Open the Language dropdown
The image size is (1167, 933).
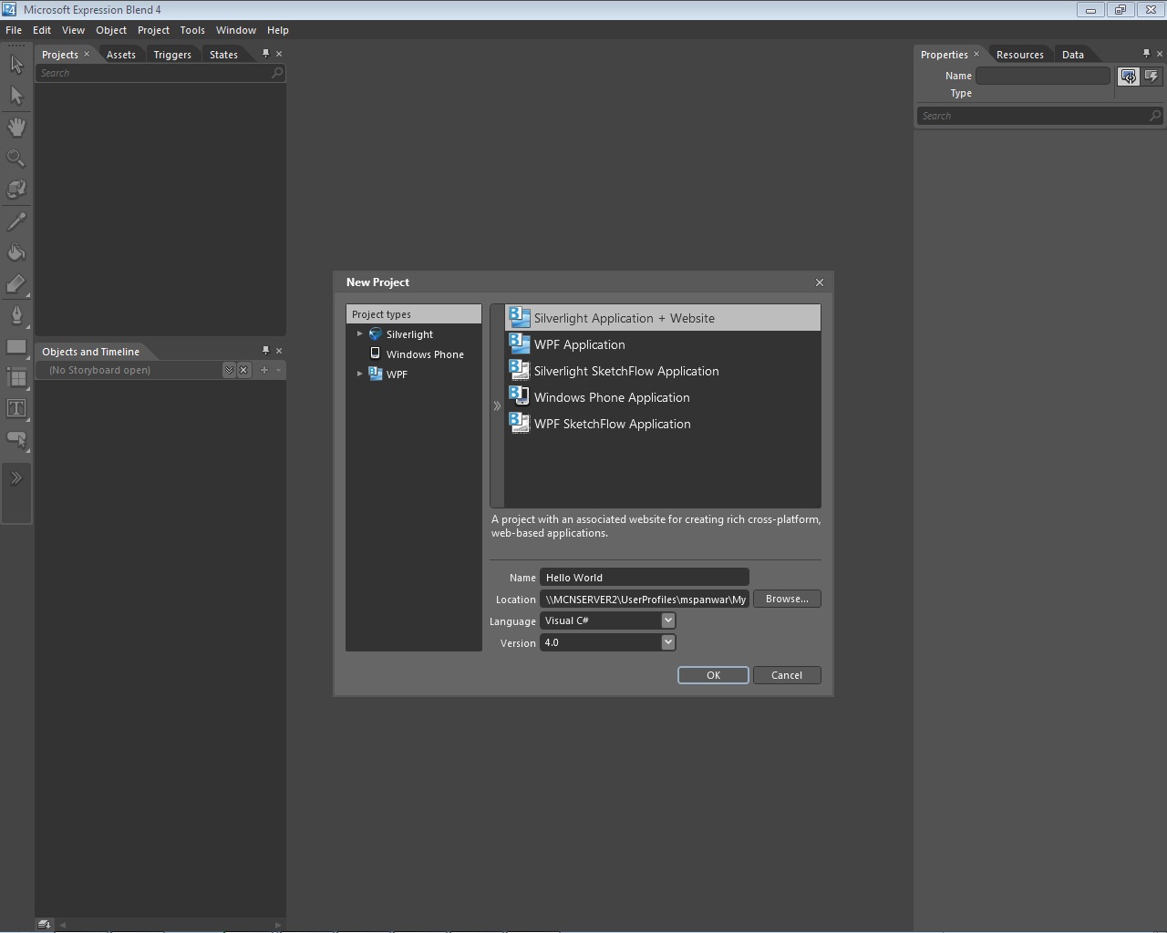[668, 620]
